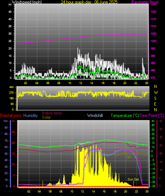Click the '1005' barometer axis value
The width and height of the screenshot is (165, 196).
[x=153, y=34]
